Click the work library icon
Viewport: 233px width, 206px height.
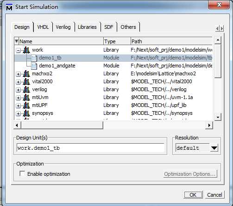(26, 50)
